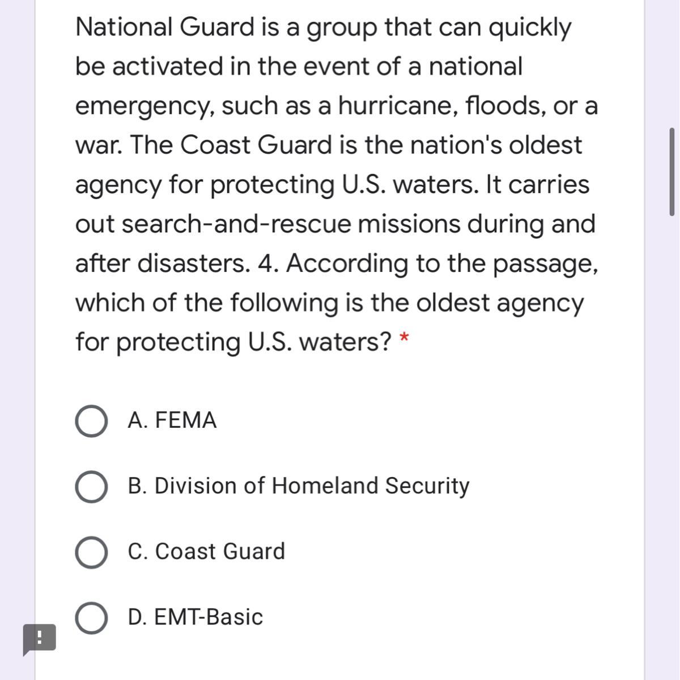Select the radio button for A. FEMA
The height and width of the screenshot is (680, 680).
(x=91, y=421)
